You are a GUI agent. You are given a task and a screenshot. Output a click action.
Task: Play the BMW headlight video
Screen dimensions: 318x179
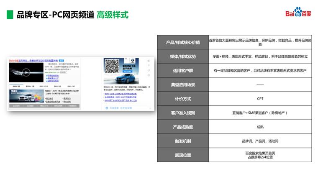click(x=26, y=72)
